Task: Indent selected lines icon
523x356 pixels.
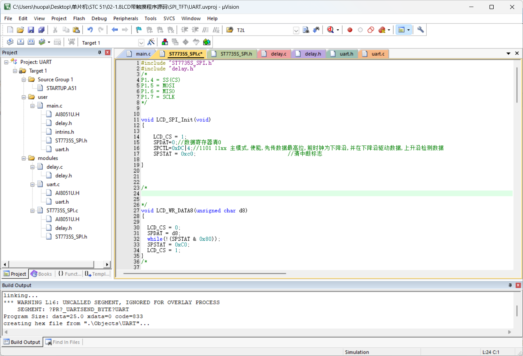Action: [x=185, y=30]
